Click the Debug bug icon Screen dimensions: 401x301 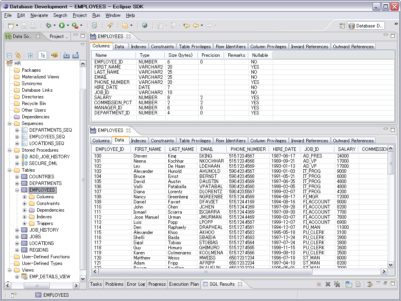pos(49,25)
